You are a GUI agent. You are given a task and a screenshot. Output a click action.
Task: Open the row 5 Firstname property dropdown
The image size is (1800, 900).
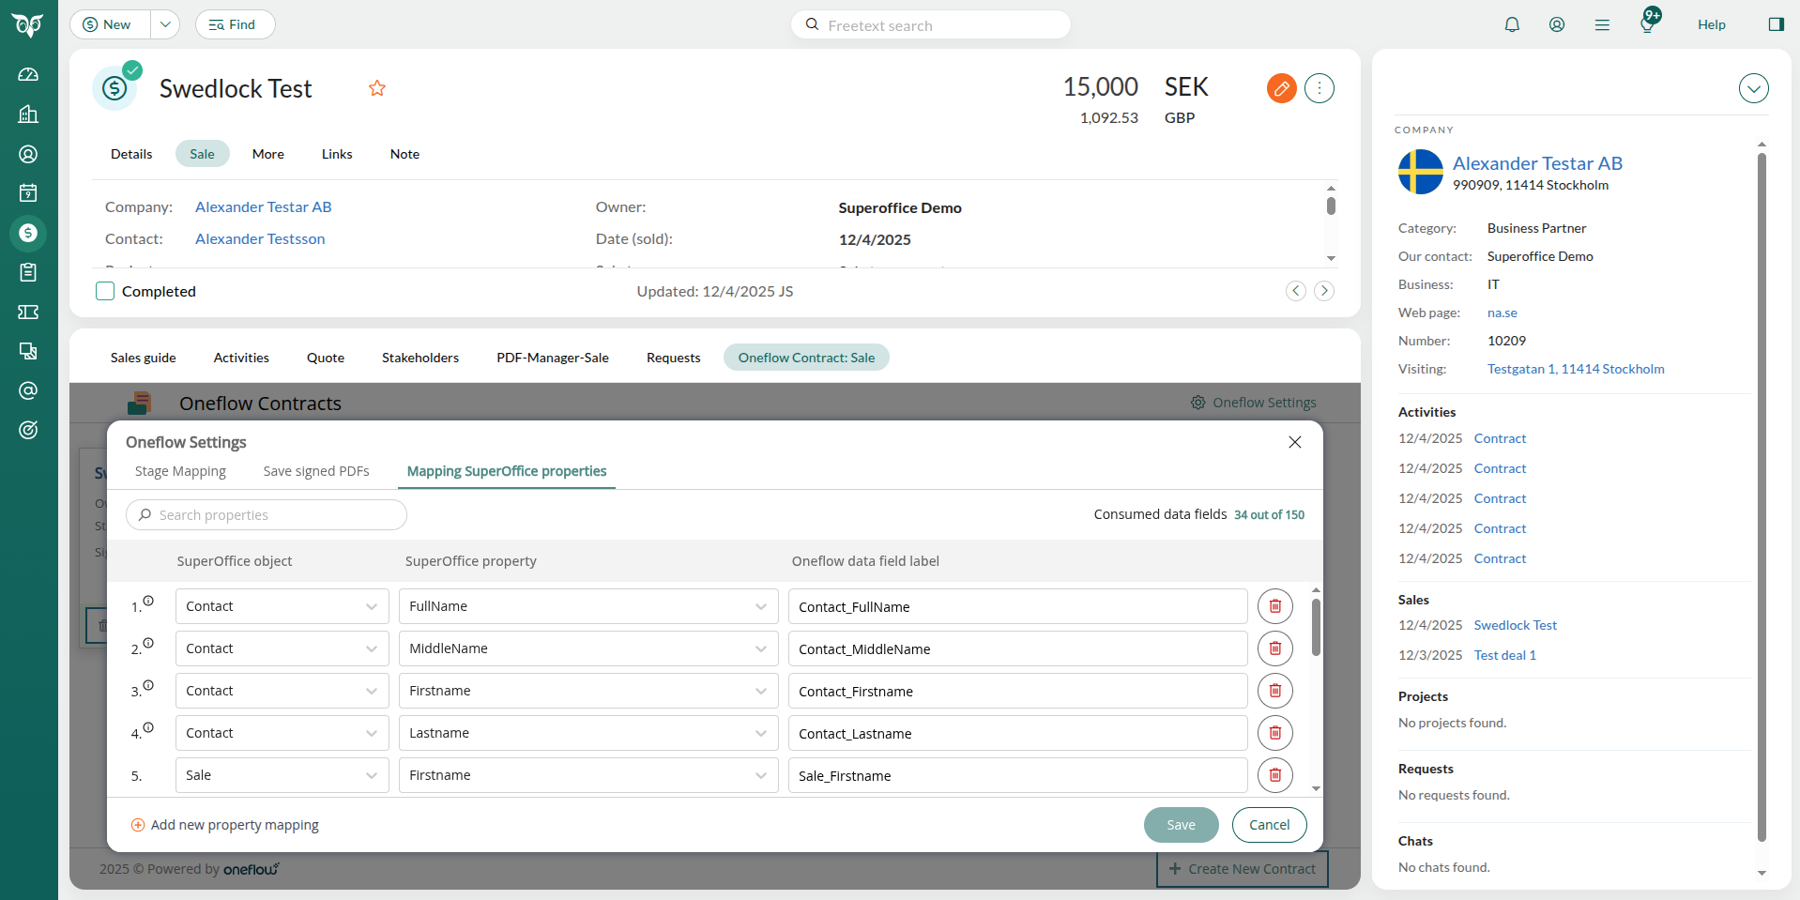tap(588, 775)
